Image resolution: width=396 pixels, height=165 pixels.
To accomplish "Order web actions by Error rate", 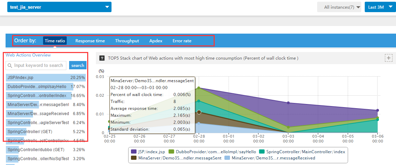I will point(182,41).
